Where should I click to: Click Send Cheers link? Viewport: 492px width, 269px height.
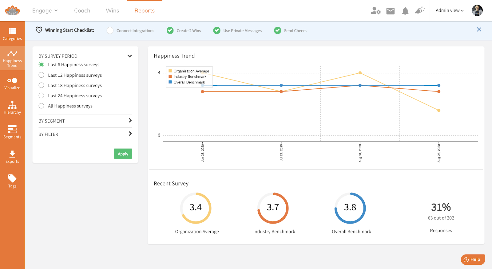pyautogui.click(x=295, y=31)
